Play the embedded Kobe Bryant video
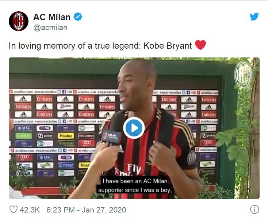This screenshot has height=218, width=268. [x=134, y=128]
